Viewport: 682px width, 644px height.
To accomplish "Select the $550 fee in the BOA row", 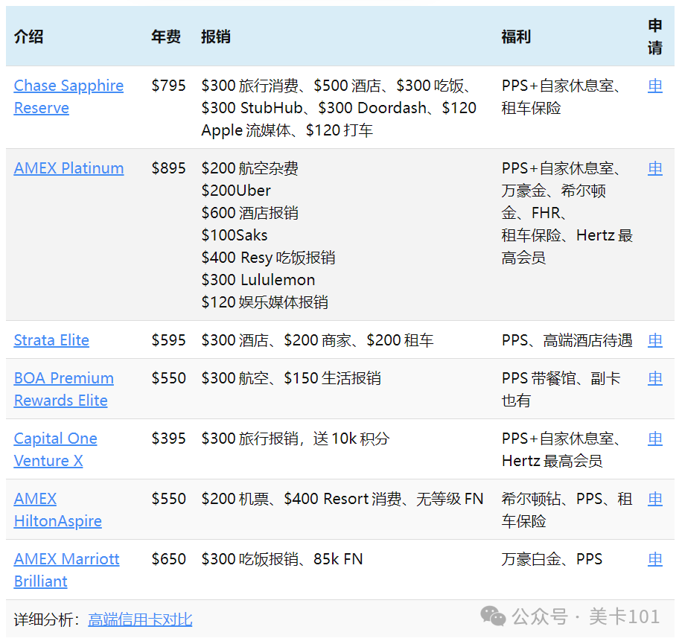I will 168,378.
